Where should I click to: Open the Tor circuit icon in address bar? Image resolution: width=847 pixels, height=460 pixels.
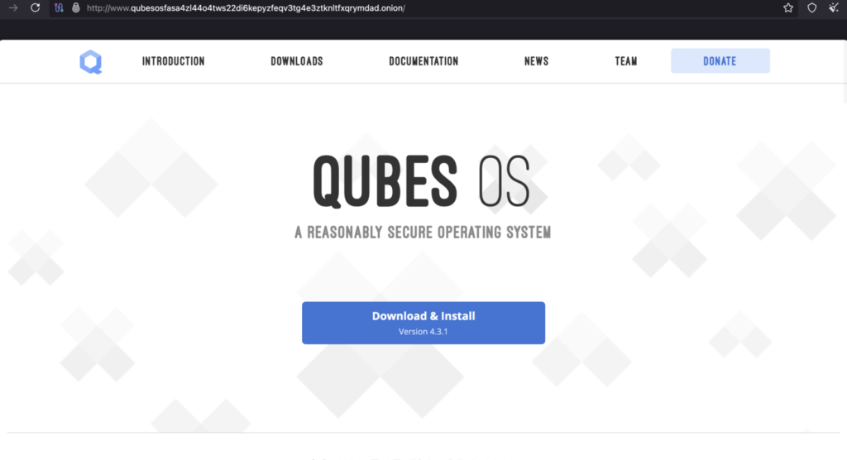coord(59,8)
